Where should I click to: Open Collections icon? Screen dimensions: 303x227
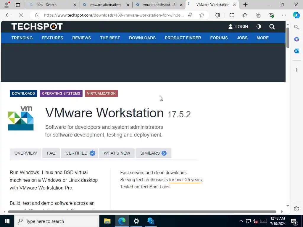(258, 15)
